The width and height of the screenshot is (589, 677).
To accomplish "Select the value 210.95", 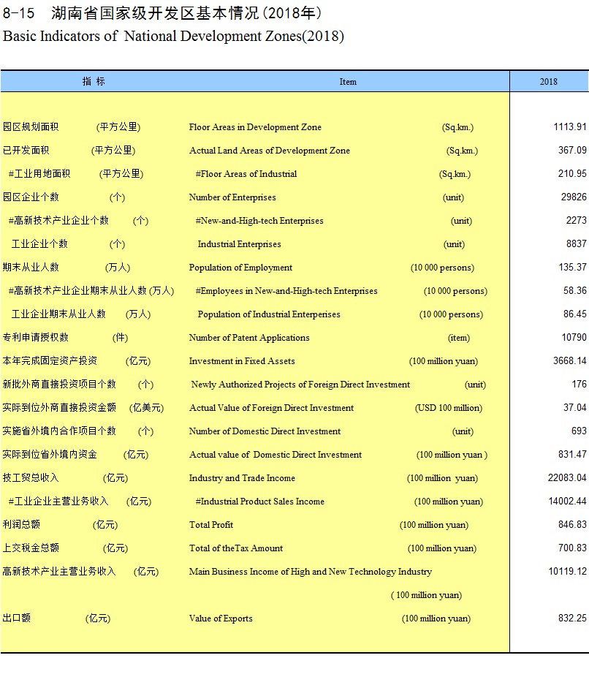I will 573,173.
